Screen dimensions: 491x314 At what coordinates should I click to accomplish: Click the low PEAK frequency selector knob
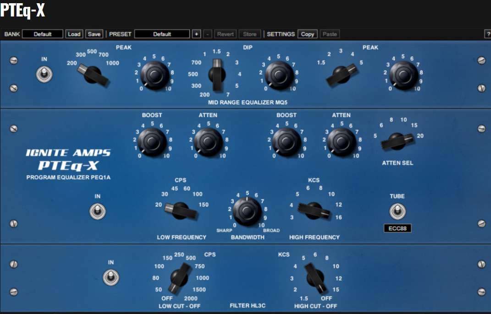click(93, 75)
